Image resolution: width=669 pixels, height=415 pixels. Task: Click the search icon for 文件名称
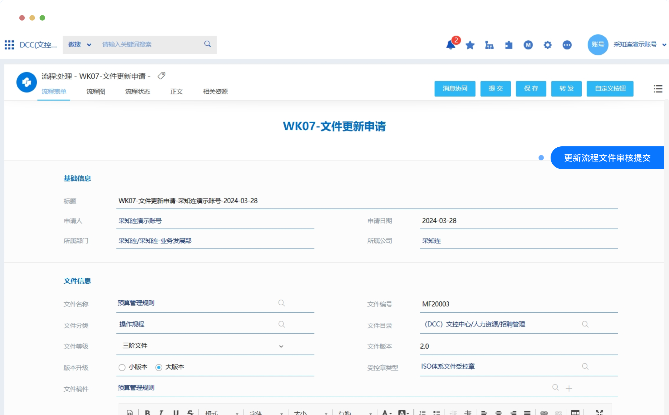point(282,303)
